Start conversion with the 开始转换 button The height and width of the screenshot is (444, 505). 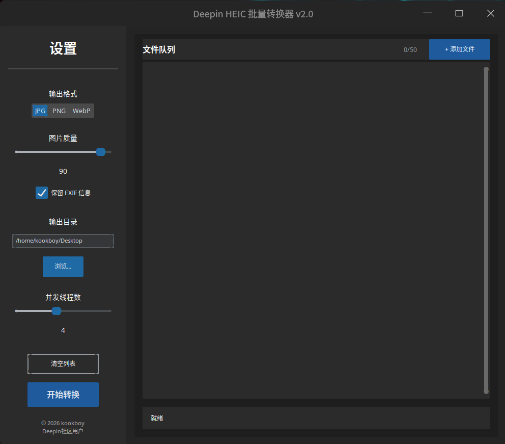[63, 395]
